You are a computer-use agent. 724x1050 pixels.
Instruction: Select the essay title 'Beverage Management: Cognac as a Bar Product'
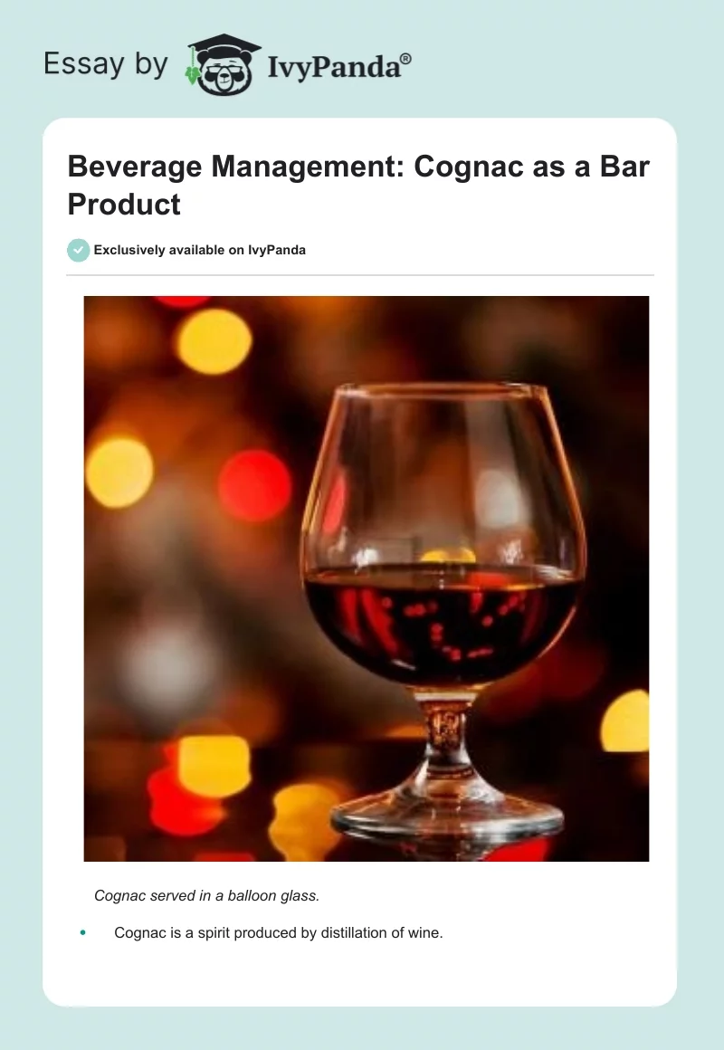(x=358, y=185)
